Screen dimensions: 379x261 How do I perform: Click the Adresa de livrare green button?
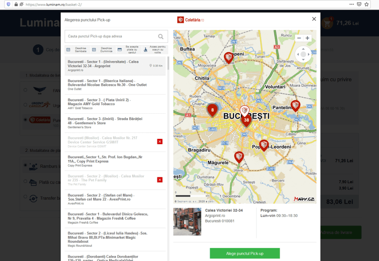tap(341, 233)
